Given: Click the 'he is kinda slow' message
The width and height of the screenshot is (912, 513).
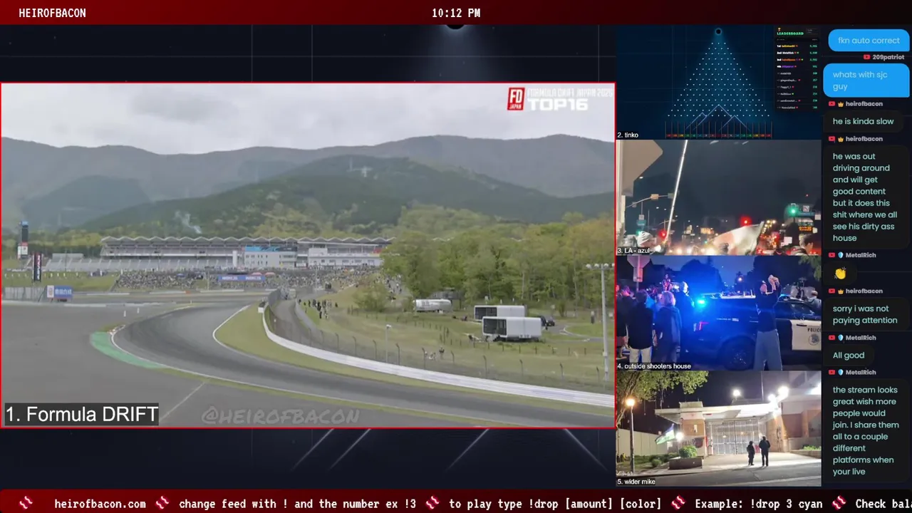Looking at the screenshot, I should [863, 121].
